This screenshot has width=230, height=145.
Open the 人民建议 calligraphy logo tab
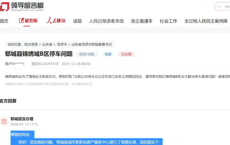(x=56, y=21)
